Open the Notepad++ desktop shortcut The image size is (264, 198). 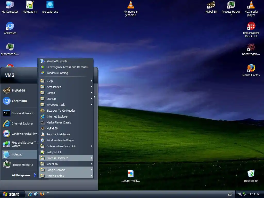click(x=30, y=7)
